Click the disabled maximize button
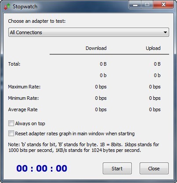This screenshot has width=177, height=183. coord(147,5)
